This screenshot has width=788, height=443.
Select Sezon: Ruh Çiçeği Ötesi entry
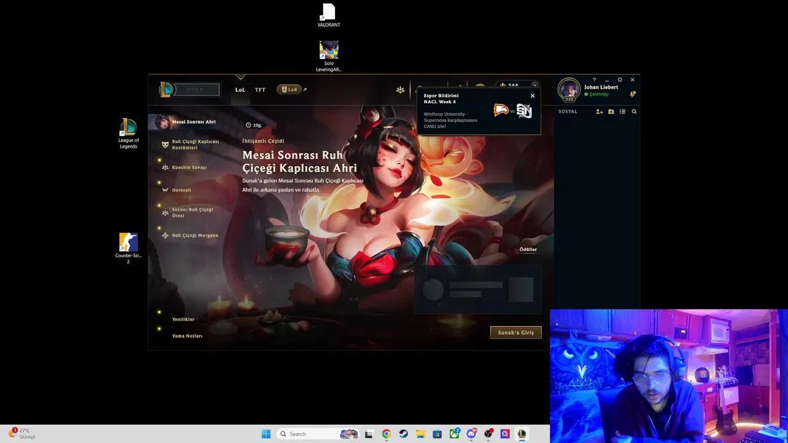pyautogui.click(x=193, y=212)
